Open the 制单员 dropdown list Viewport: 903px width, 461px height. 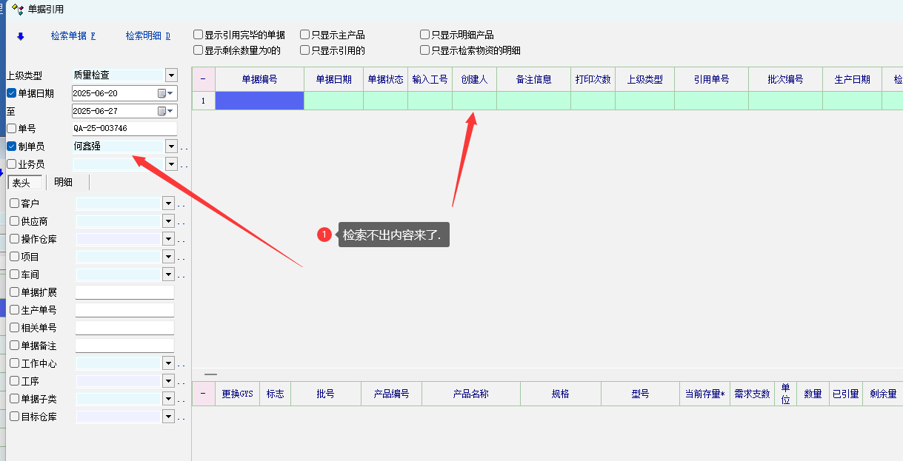(x=171, y=147)
